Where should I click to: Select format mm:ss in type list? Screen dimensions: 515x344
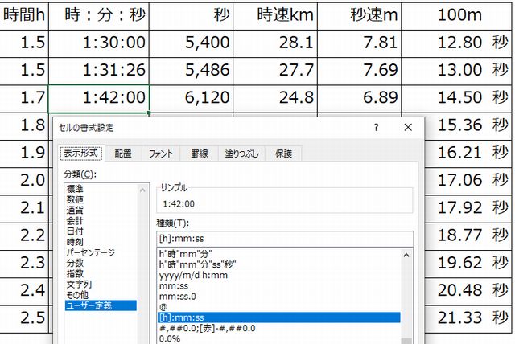pos(279,285)
